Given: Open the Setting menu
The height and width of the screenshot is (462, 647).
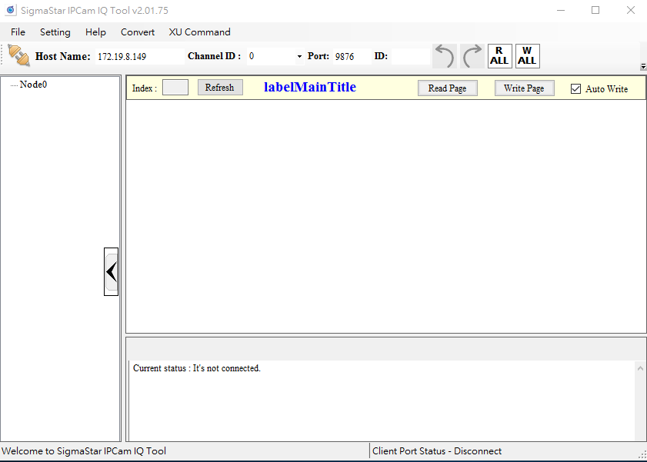Looking at the screenshot, I should click(55, 32).
